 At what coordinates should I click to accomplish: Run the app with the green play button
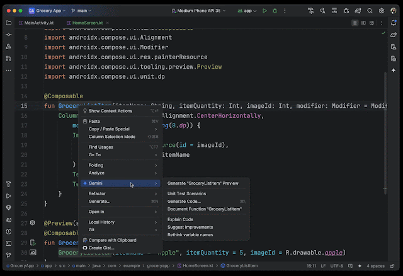(265, 11)
